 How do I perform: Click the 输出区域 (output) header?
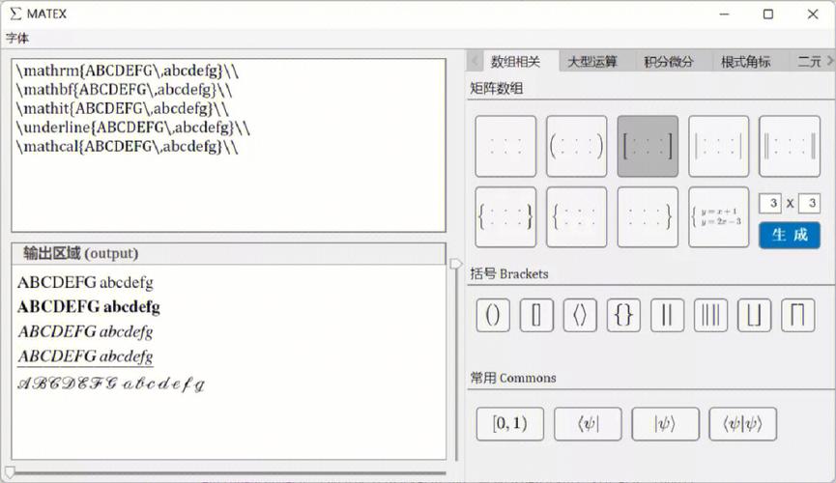click(229, 253)
